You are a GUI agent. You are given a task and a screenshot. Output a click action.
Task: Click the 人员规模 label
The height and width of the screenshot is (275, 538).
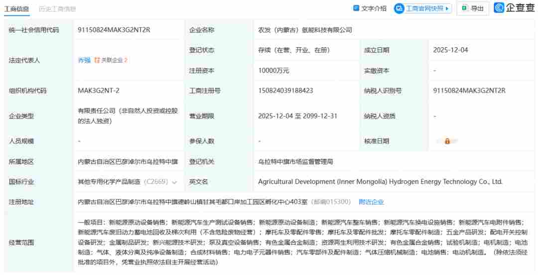[21, 141]
